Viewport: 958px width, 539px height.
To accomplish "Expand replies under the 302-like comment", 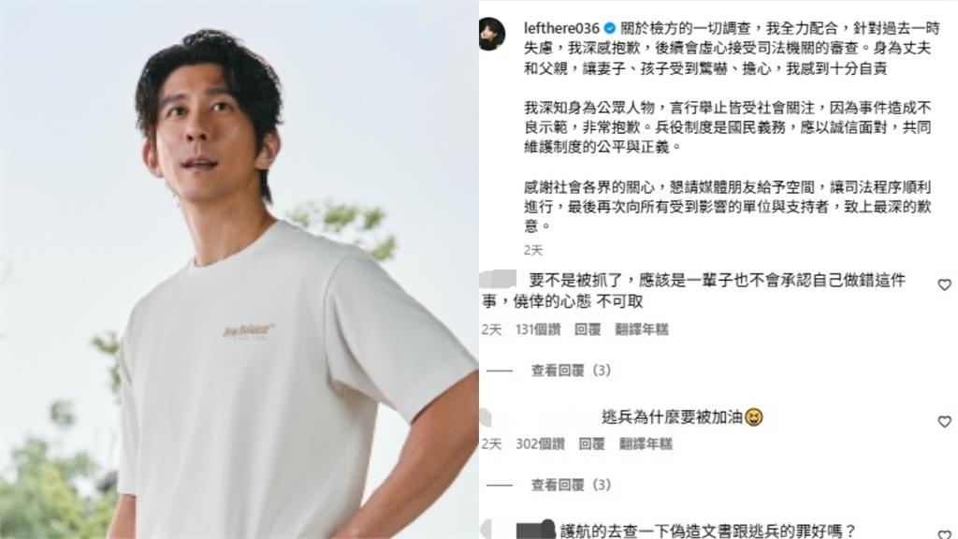I will coord(571,485).
